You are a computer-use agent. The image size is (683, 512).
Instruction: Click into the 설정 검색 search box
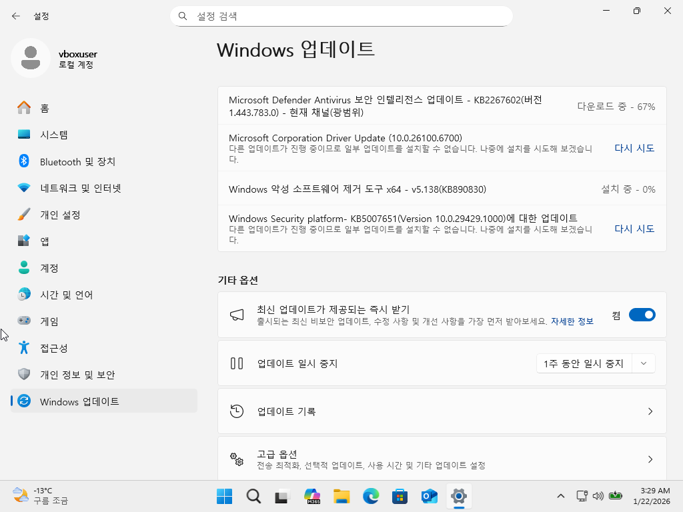pyautogui.click(x=341, y=16)
